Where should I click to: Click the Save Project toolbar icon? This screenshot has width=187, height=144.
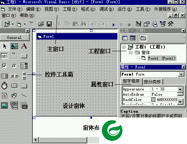click(x=49, y=24)
